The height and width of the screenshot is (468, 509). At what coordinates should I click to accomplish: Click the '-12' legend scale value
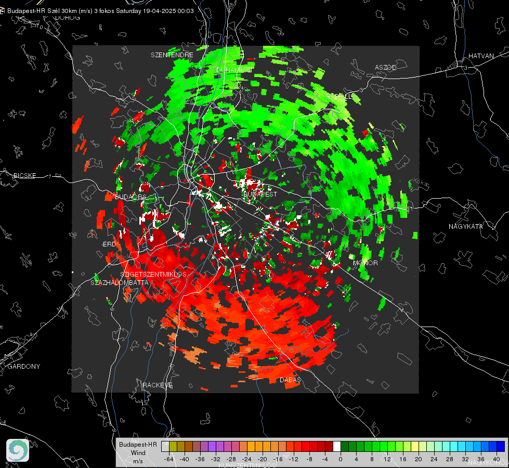(293, 459)
